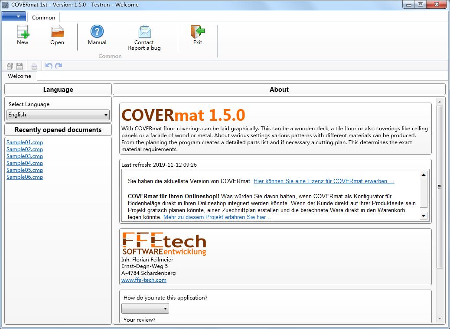
Task: Click How do you rate this application label
Action: tap(165, 298)
